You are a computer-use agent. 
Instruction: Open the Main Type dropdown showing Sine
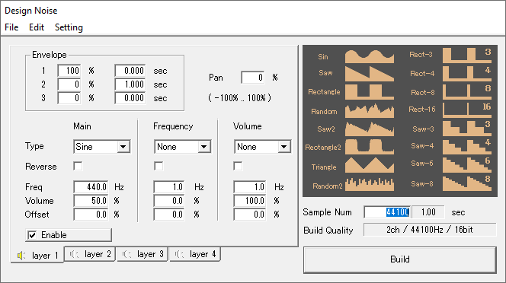click(x=102, y=147)
